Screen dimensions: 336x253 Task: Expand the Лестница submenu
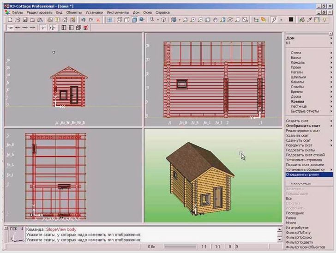pos(309,106)
